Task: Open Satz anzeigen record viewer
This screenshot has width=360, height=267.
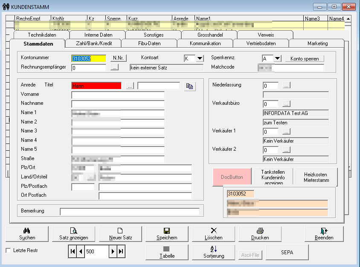Action: 74,234
